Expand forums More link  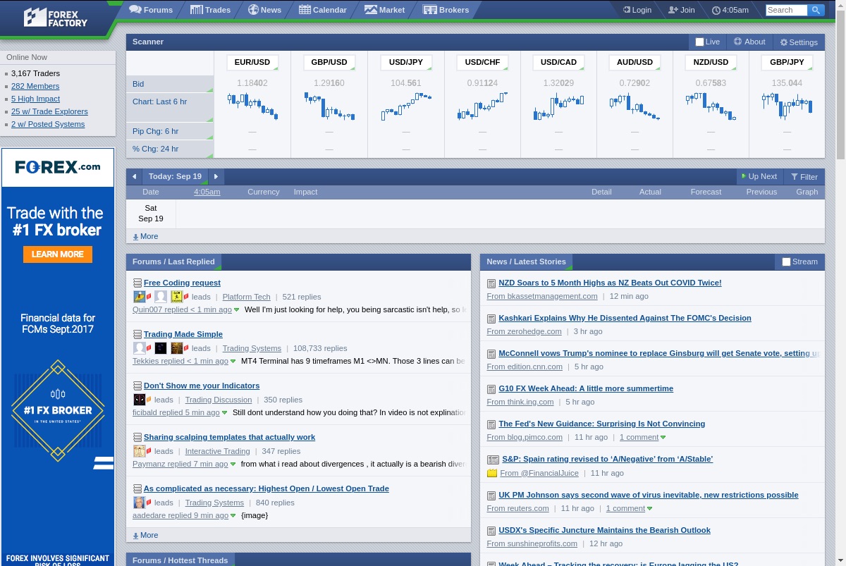(x=145, y=535)
